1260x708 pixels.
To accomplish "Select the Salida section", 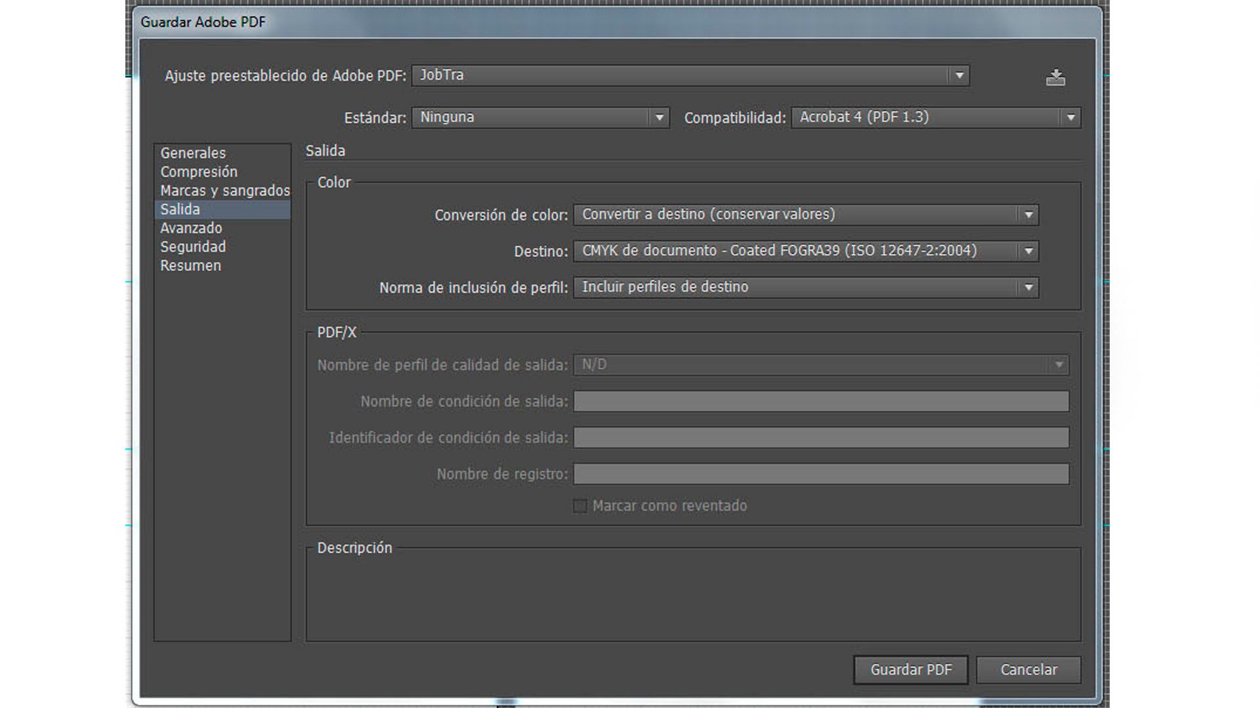I will 222,209.
